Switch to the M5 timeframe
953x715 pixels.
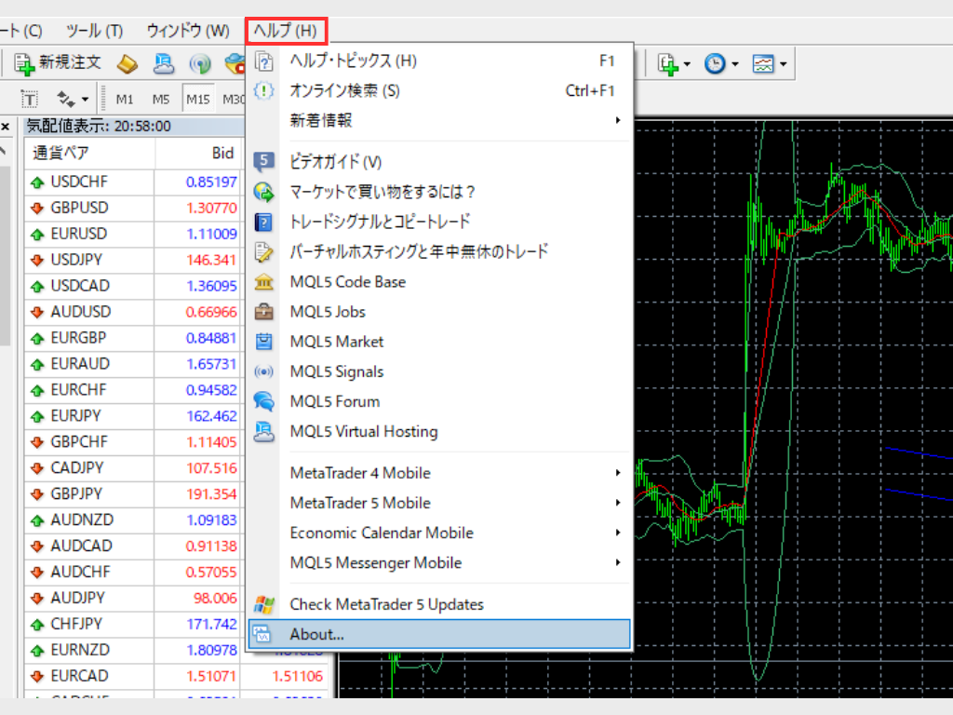click(x=161, y=99)
